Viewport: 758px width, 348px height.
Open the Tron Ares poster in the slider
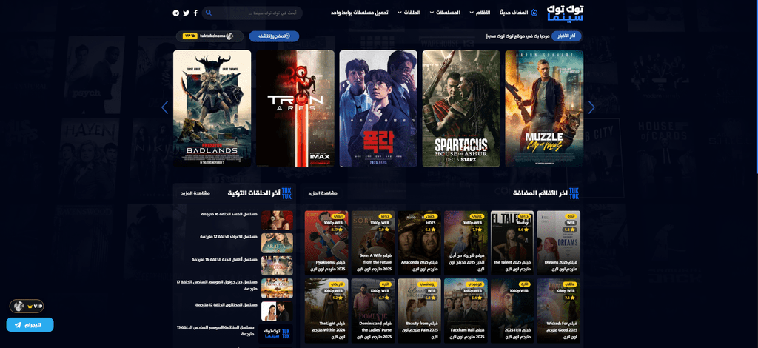pyautogui.click(x=295, y=108)
